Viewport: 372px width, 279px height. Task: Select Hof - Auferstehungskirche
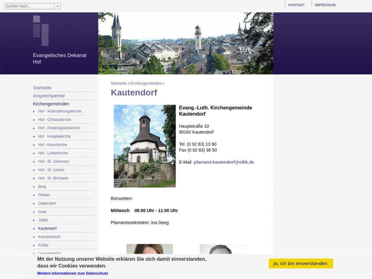tap(60, 111)
